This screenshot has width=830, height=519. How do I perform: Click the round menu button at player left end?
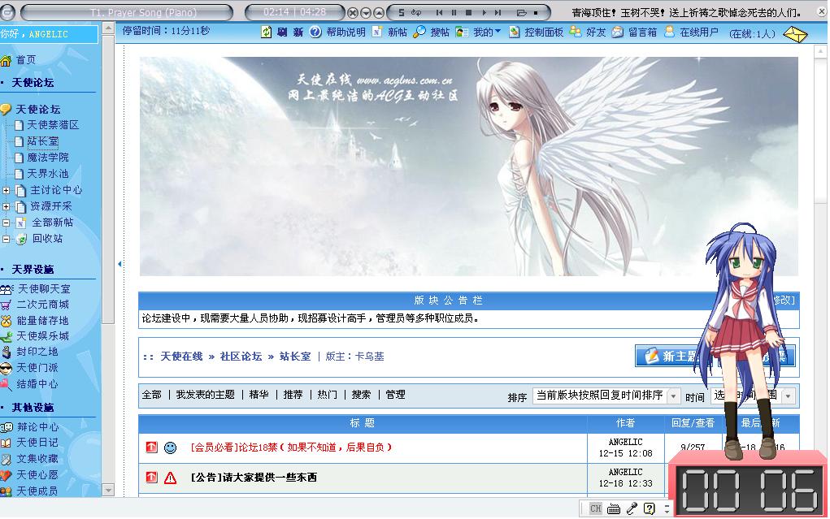(7, 11)
